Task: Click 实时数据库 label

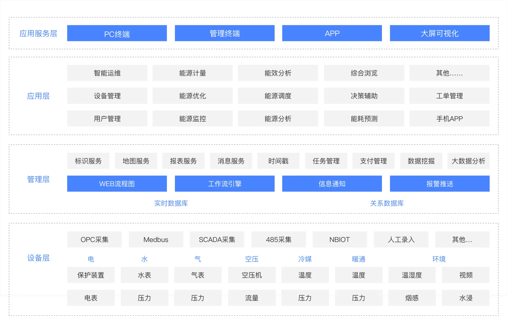Action: [171, 203]
